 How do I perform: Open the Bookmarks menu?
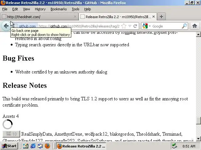coord(59,9)
